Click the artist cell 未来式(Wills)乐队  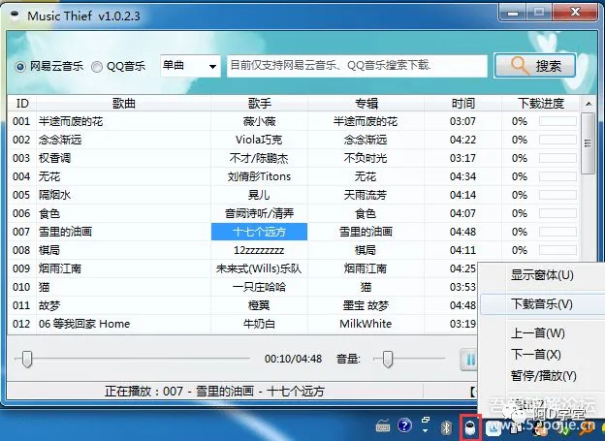pos(259,268)
